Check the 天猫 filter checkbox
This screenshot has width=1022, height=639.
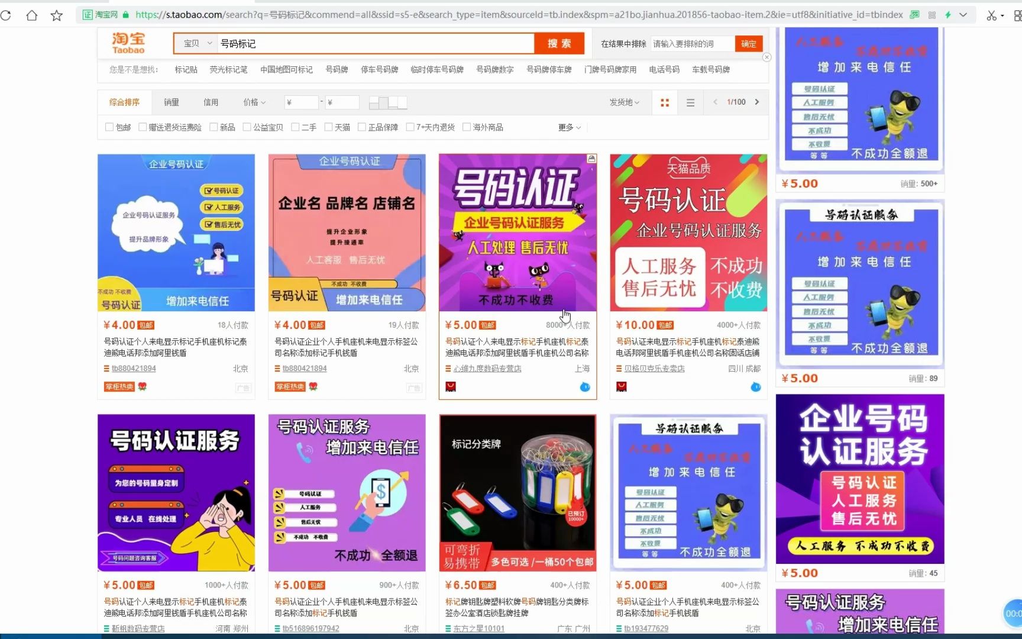pos(329,127)
